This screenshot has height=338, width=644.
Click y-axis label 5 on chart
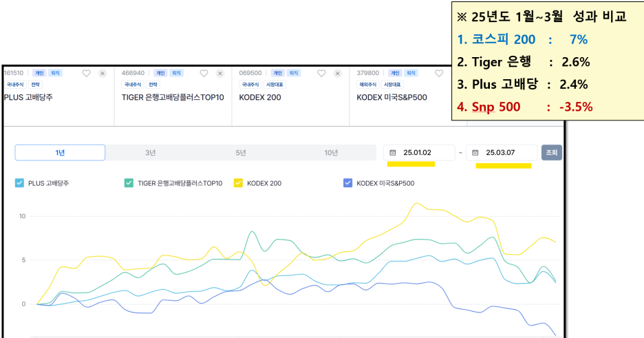coord(23,260)
